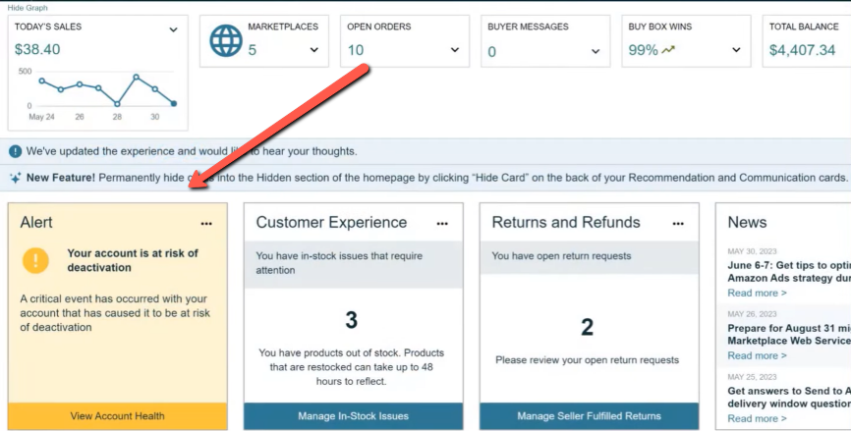Expand the Today's Sales dropdown
Image resolution: width=851 pixels, height=431 pixels.
pyautogui.click(x=173, y=29)
